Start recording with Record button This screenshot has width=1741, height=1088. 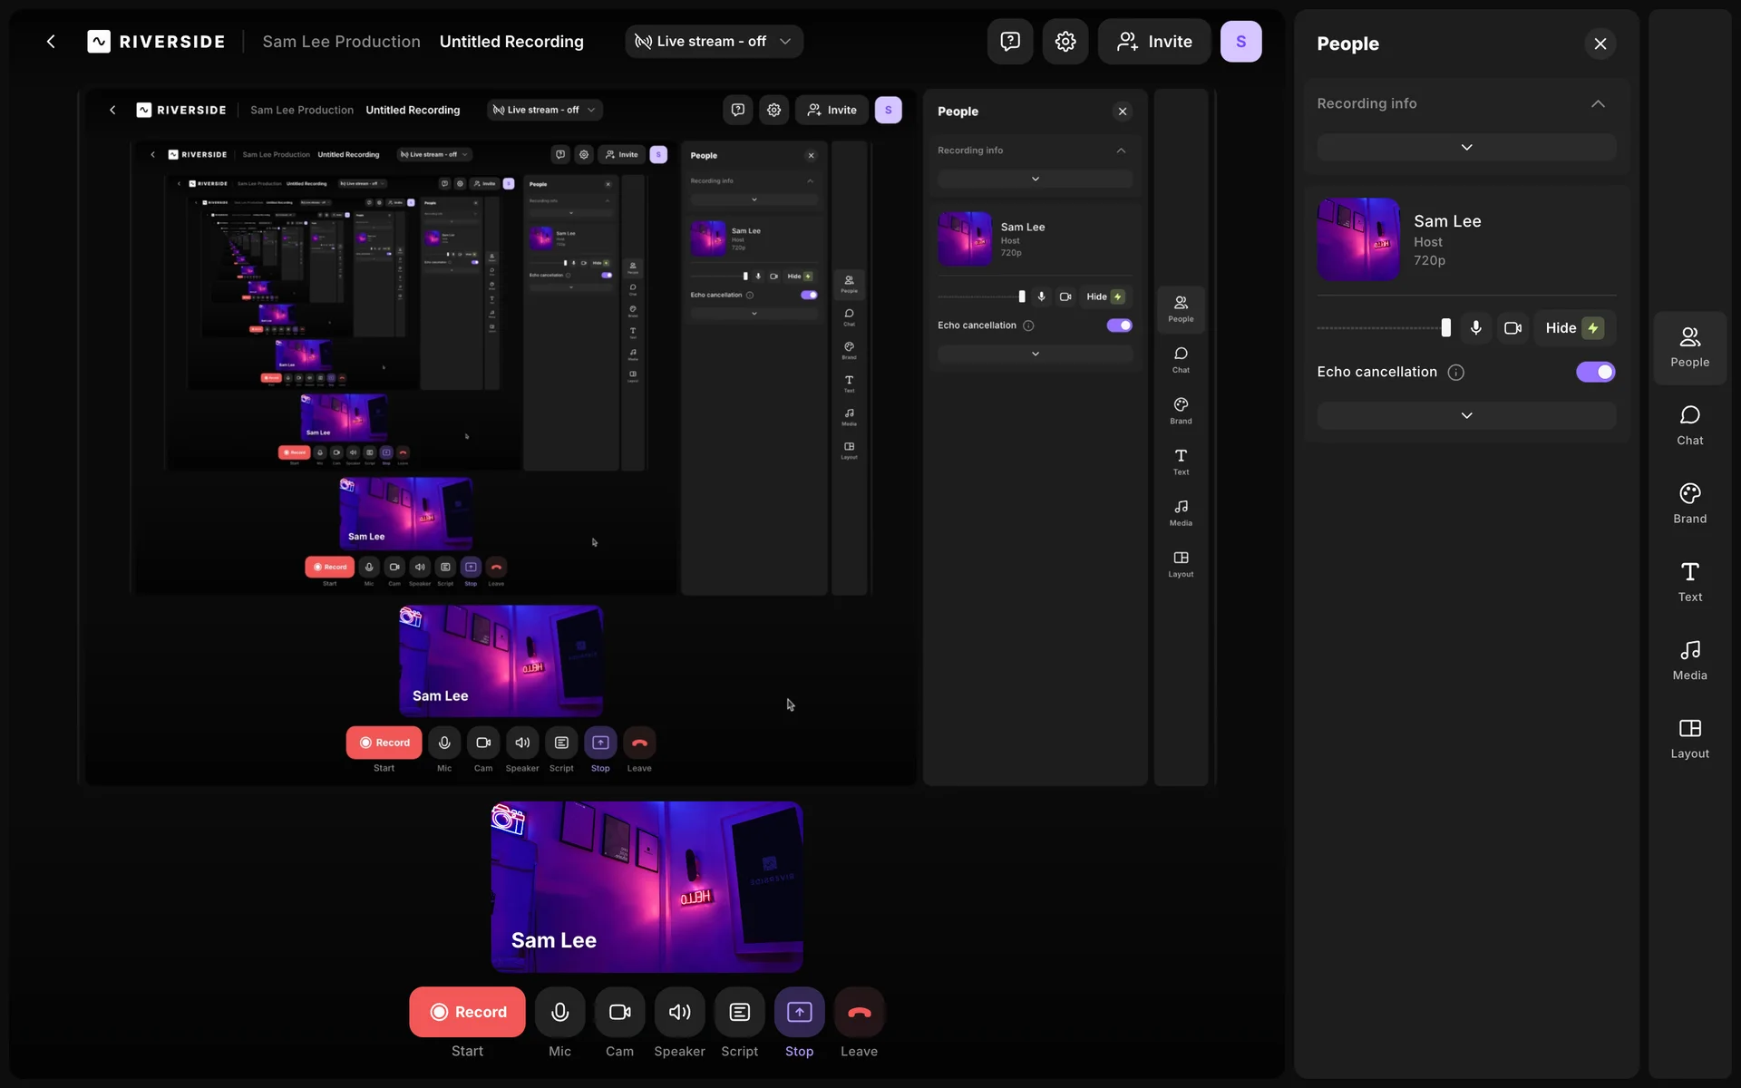click(x=467, y=1012)
